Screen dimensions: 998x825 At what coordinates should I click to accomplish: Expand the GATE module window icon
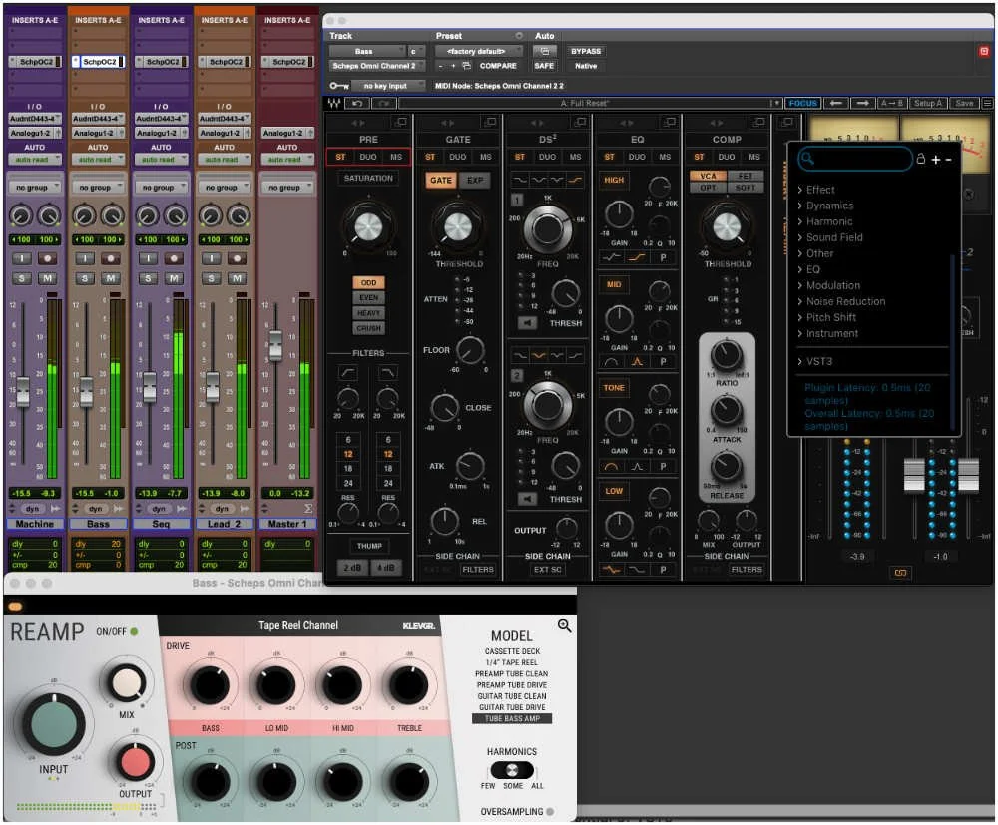coord(490,122)
